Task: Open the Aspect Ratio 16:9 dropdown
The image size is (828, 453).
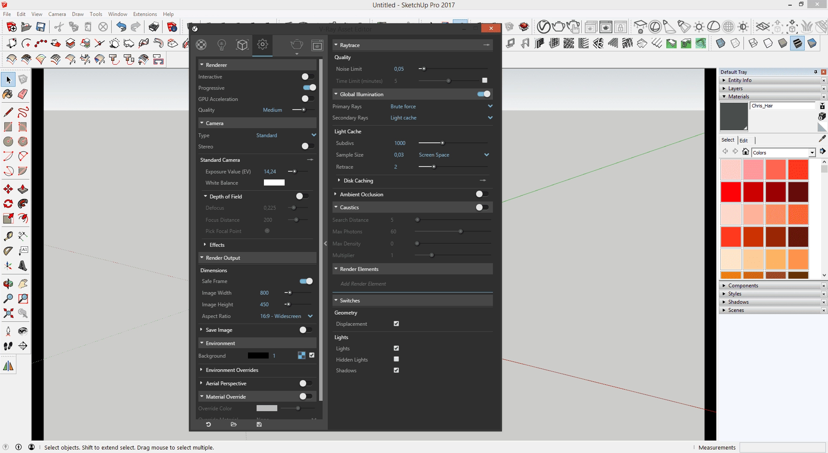Action: click(286, 316)
